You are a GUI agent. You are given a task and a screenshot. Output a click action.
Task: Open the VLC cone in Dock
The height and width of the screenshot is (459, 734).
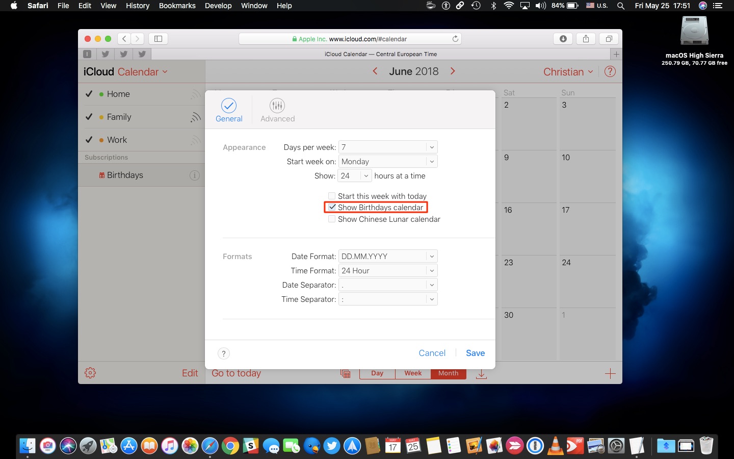pyautogui.click(x=555, y=446)
